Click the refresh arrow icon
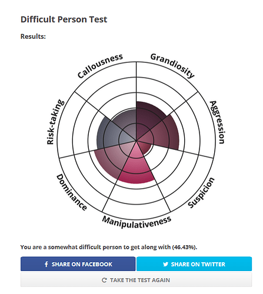The image size is (263, 294). [104, 280]
